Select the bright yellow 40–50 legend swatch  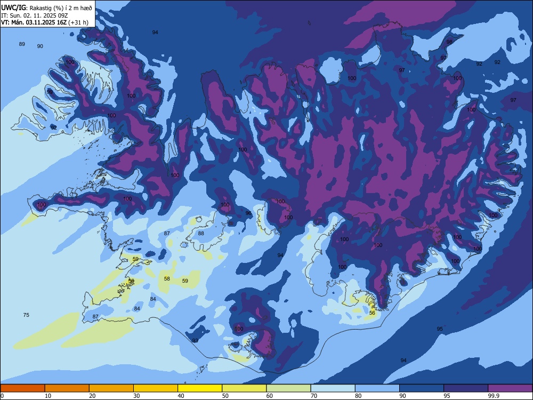(200, 388)
